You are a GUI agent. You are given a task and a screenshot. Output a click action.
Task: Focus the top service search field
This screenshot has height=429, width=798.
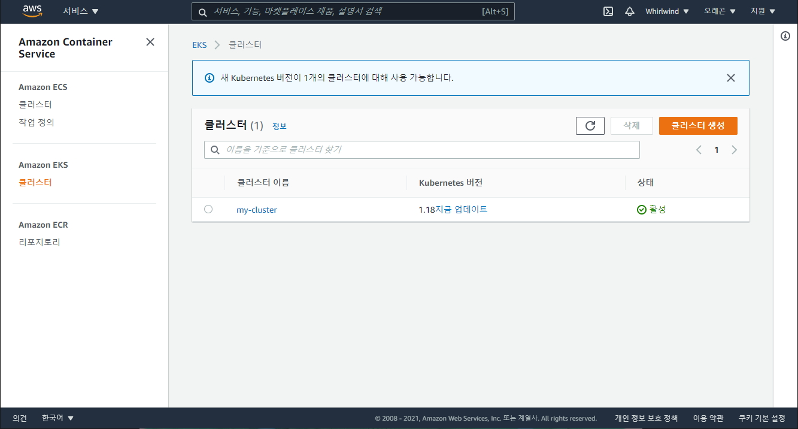[x=353, y=11]
